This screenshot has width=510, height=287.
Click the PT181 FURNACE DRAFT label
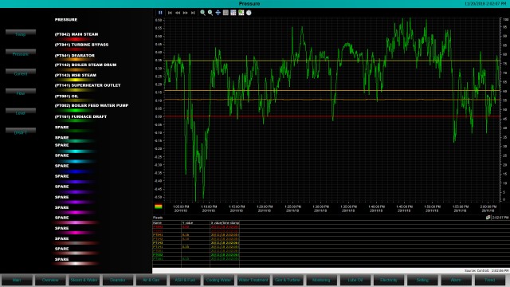(80, 116)
